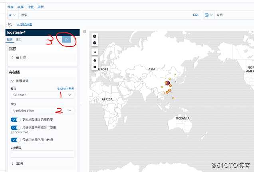Click the filter options gear icon
Image resolution: width=254 pixels, height=172 pixels.
point(10,24)
